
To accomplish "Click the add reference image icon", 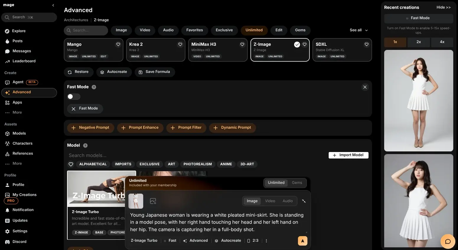I will click(x=153, y=201).
